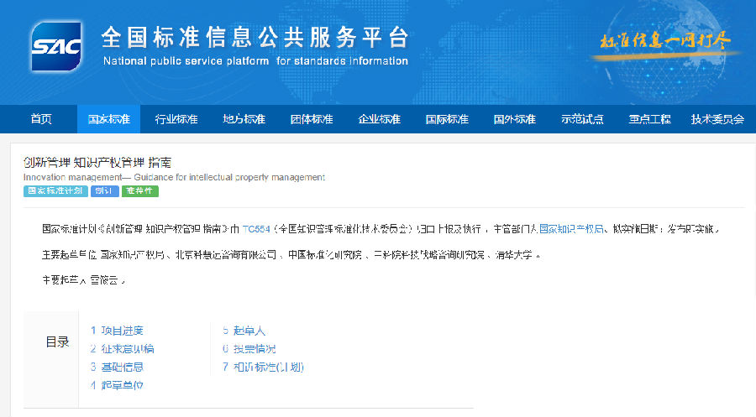This screenshot has width=756, height=417.
Task: Open 企业标准 in the navigation bar
Action: click(380, 119)
